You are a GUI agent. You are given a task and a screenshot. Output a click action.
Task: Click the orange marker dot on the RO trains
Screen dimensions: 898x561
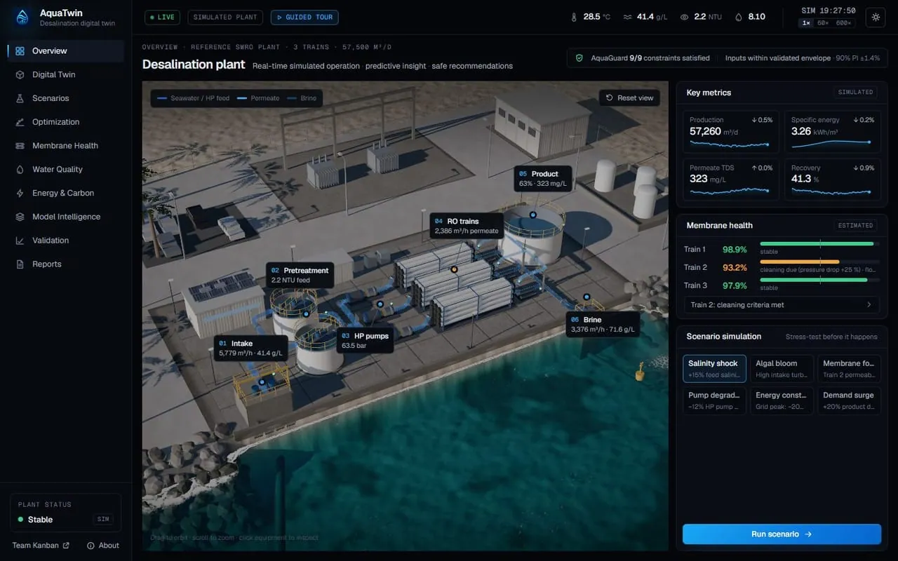pos(454,269)
